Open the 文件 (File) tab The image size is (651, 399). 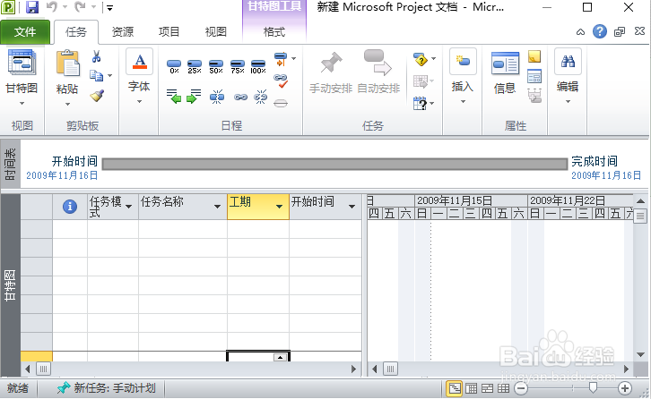click(25, 32)
